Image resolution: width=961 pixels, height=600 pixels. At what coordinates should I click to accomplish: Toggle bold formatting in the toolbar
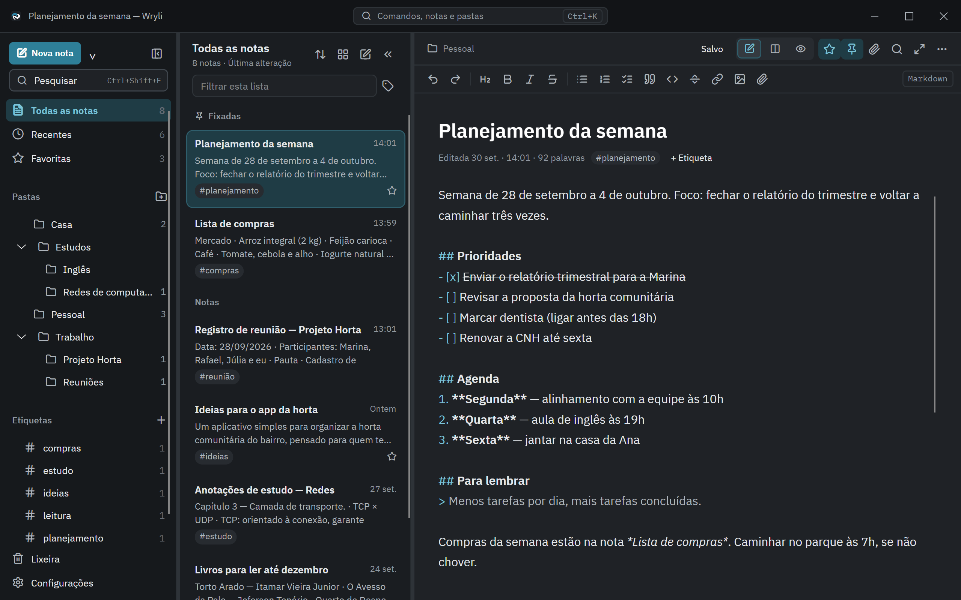pos(508,79)
